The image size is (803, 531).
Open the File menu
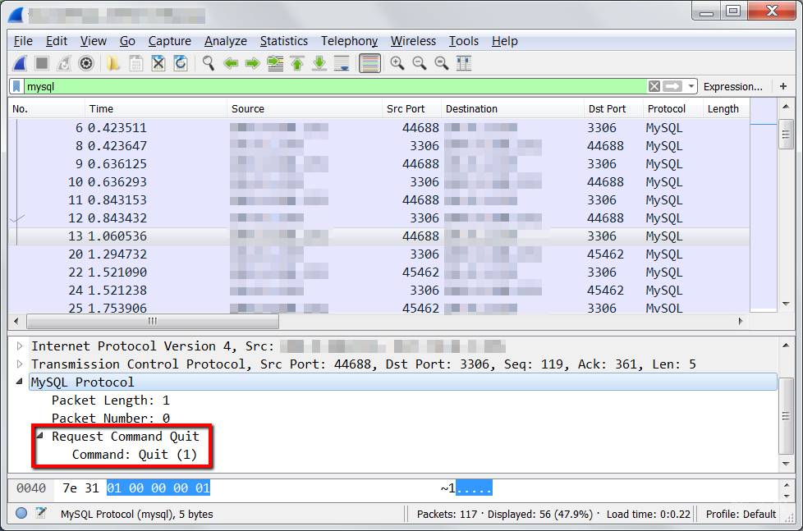pyautogui.click(x=23, y=41)
